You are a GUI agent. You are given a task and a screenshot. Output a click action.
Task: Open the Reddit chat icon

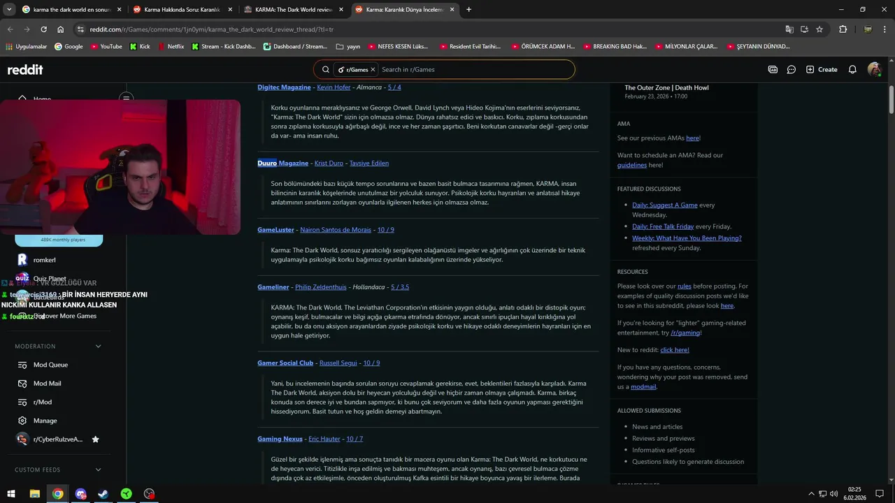point(792,69)
